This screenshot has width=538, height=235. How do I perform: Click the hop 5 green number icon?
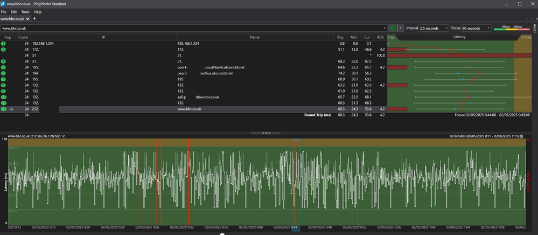(x=3, y=67)
